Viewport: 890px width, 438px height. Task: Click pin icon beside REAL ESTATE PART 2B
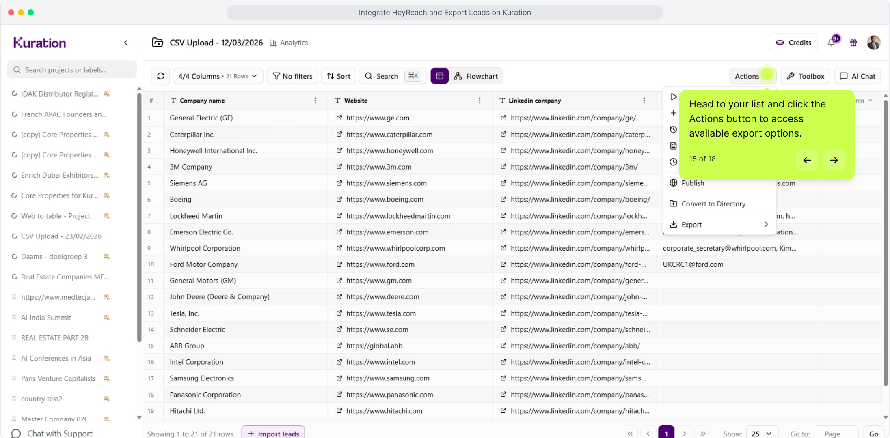(x=14, y=338)
